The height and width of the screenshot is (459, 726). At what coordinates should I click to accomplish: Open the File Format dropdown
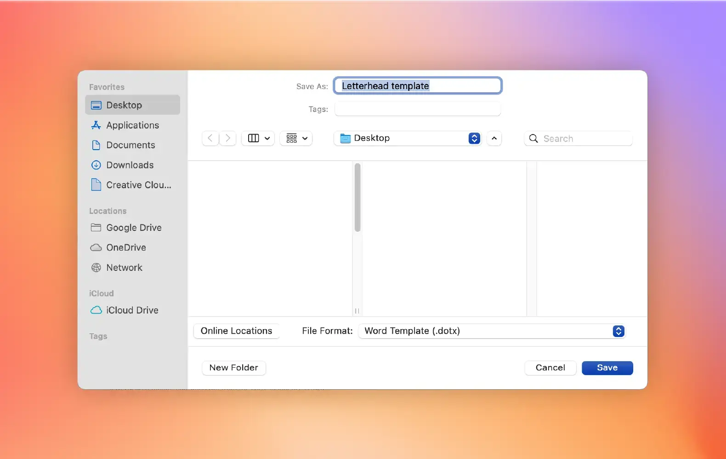492,331
